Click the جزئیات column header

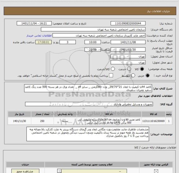point(25,165)
